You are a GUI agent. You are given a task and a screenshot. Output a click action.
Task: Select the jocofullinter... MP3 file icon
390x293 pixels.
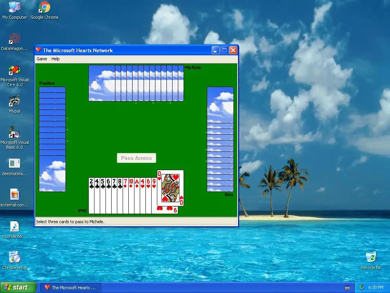click(x=14, y=229)
